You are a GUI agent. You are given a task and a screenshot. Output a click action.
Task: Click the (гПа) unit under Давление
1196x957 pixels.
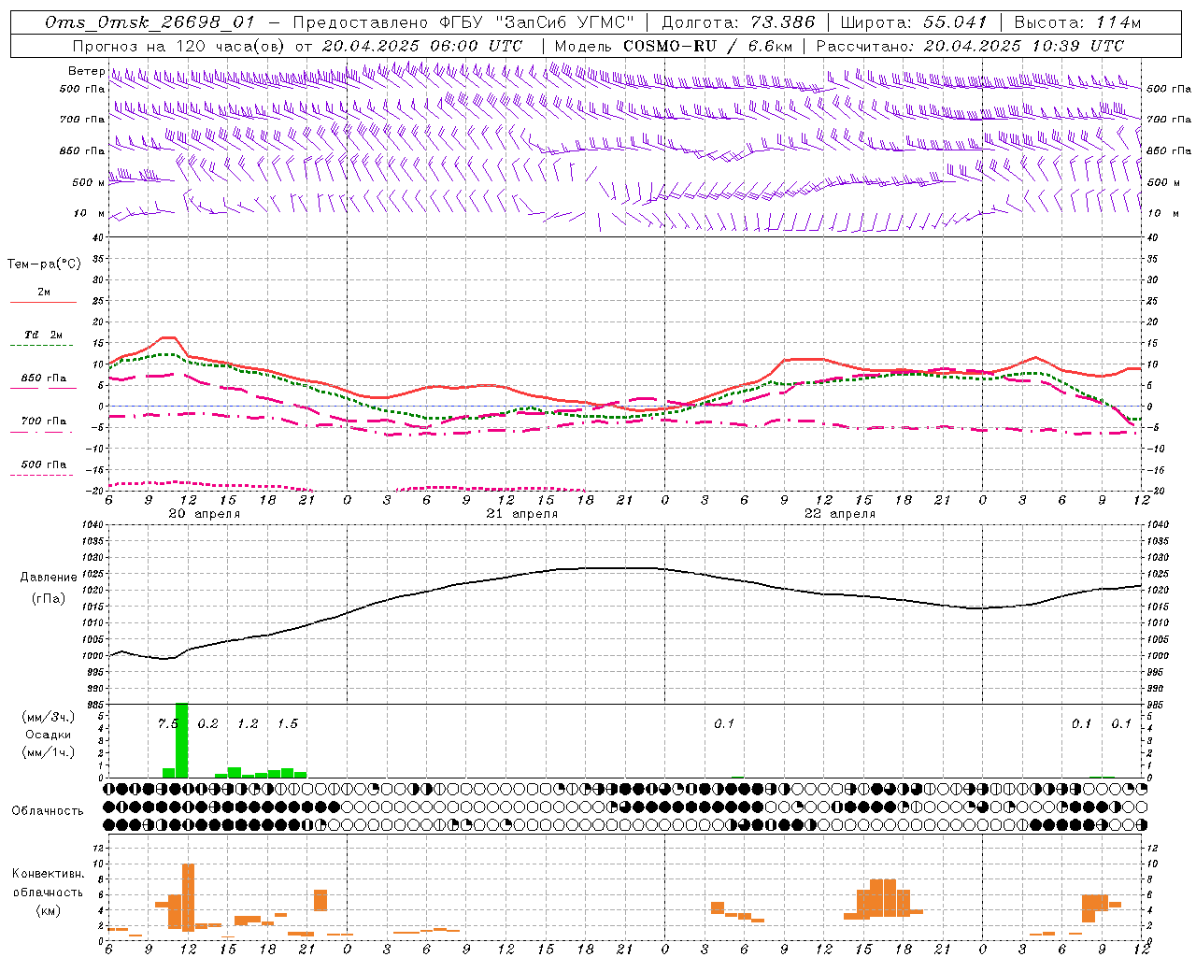click(x=49, y=599)
